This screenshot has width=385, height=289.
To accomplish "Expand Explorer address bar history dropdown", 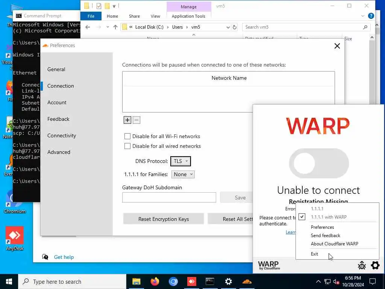I will (228, 27).
